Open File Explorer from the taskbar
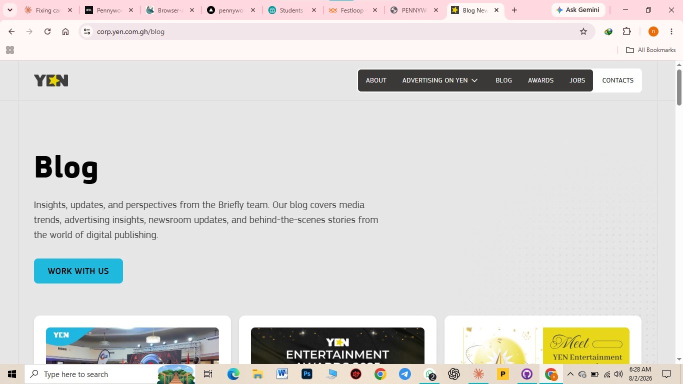The height and width of the screenshot is (384, 683). coord(257,374)
